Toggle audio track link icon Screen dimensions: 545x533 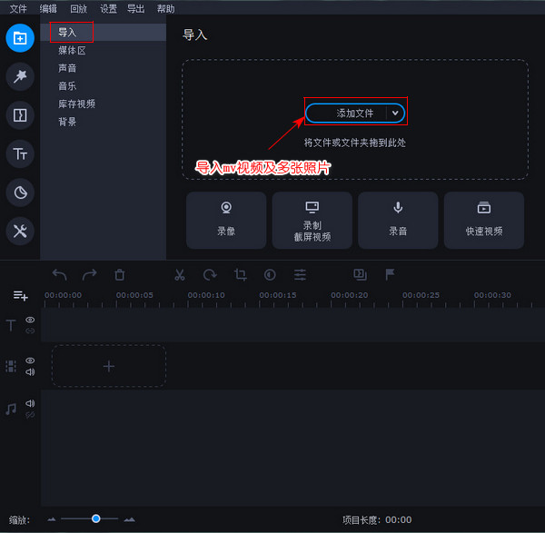(30, 415)
